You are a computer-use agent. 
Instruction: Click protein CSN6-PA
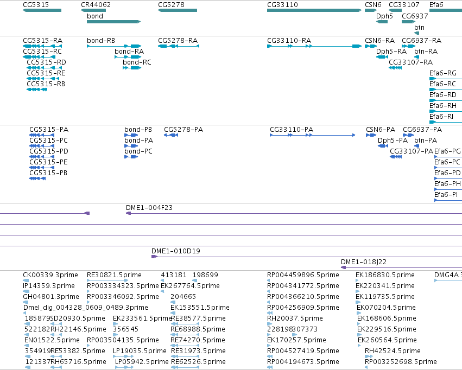tap(371, 135)
